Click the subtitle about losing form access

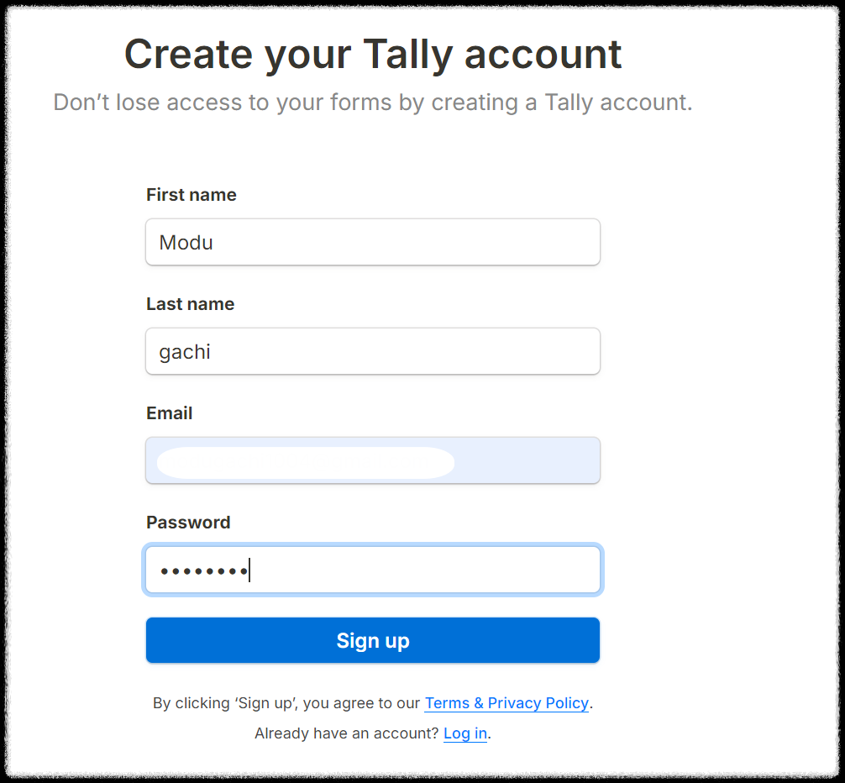pos(373,102)
